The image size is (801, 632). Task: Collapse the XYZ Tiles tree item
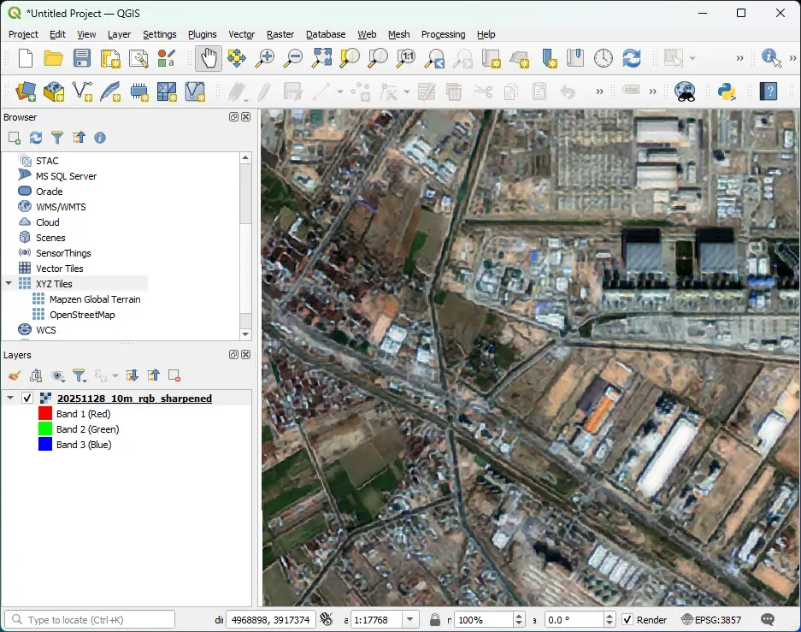[10, 283]
